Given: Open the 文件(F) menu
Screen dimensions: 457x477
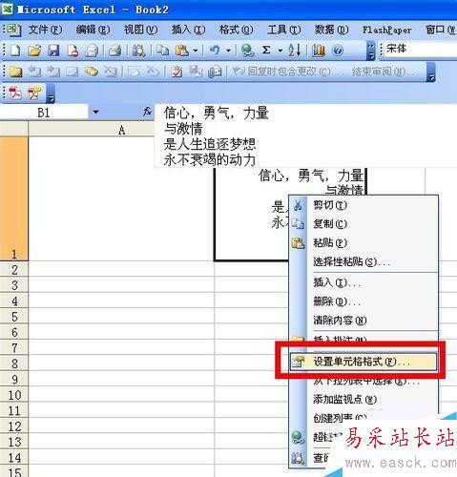Looking at the screenshot, I should coord(45,30).
